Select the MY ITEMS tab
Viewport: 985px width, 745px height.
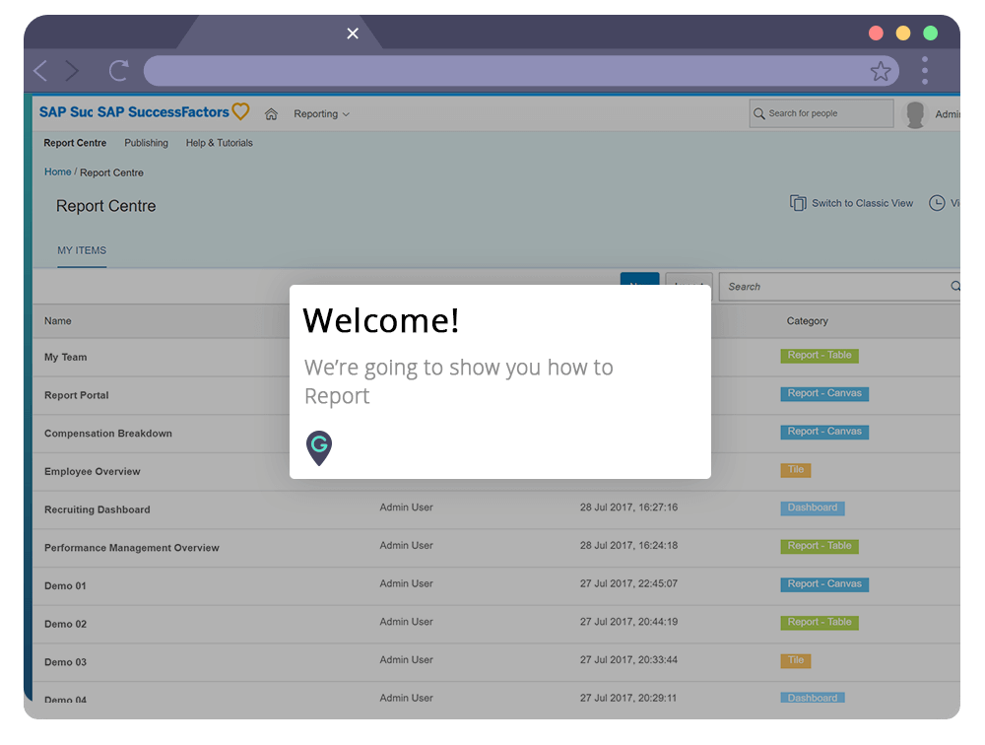point(82,250)
